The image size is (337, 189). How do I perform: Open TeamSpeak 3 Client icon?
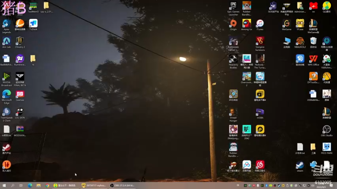6,115
